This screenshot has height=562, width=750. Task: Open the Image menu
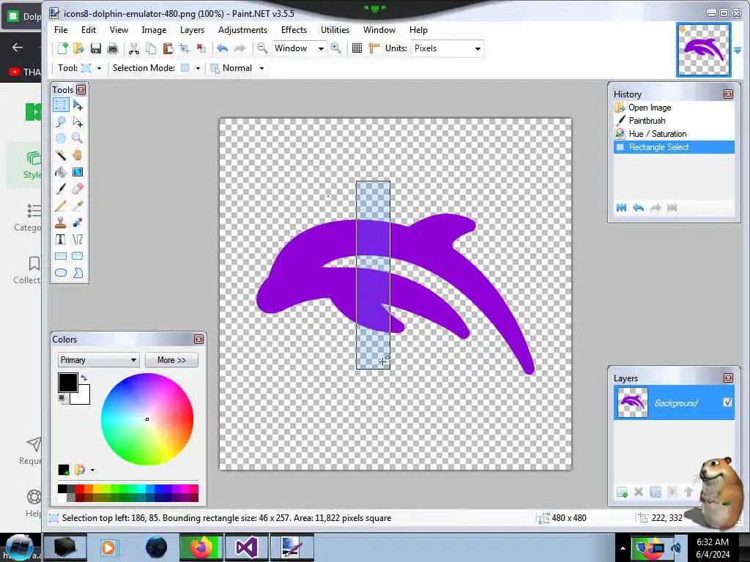click(x=154, y=29)
